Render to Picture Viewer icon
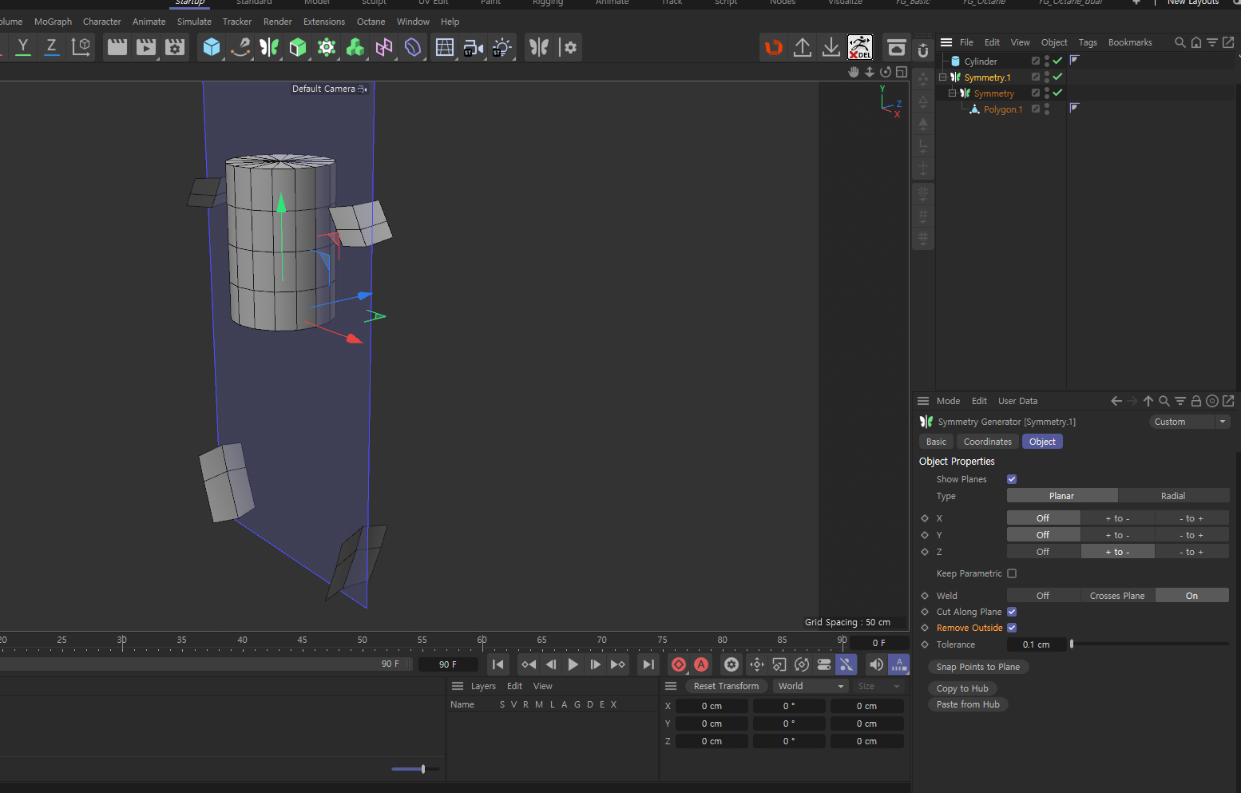The height and width of the screenshot is (793, 1241). point(146,47)
